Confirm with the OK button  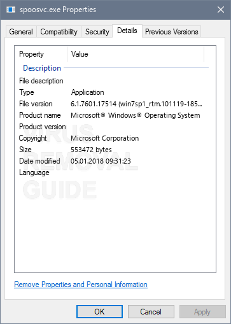(99, 312)
